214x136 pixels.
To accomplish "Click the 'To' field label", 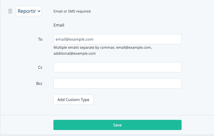I will tap(40, 39).
